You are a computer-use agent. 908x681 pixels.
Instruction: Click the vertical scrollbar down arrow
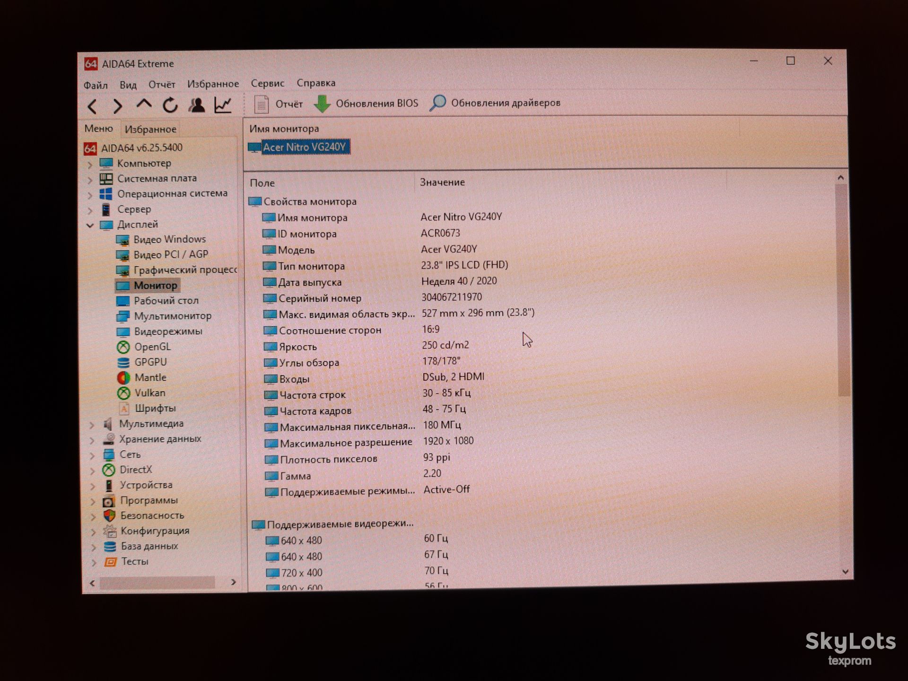tap(846, 572)
